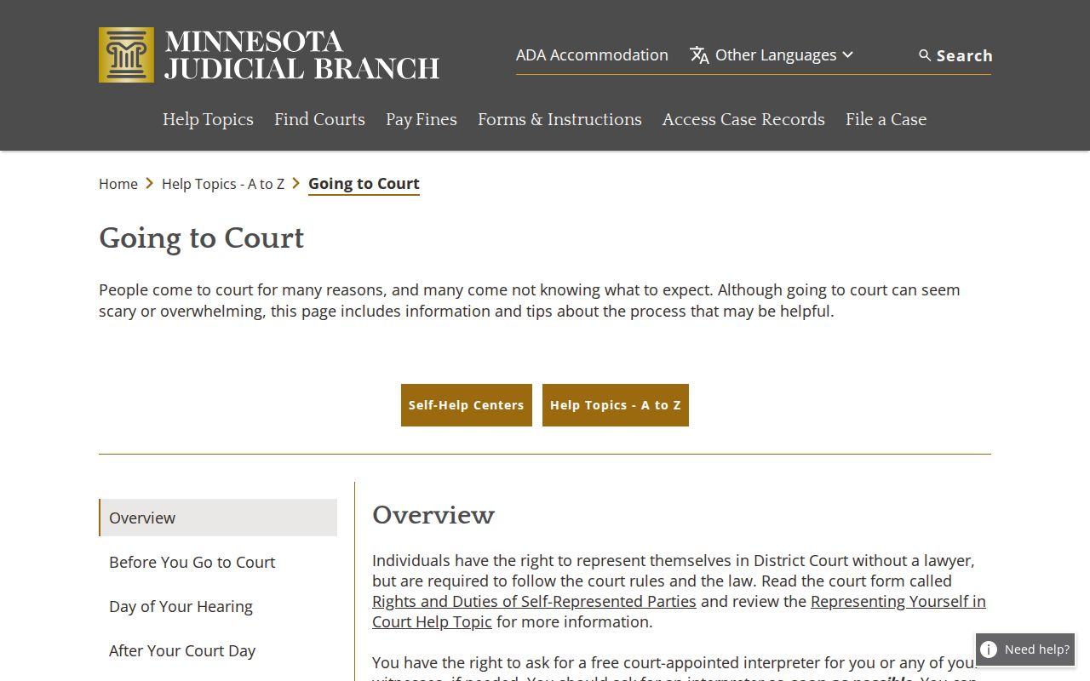Open the Help Topics menu

[208, 119]
